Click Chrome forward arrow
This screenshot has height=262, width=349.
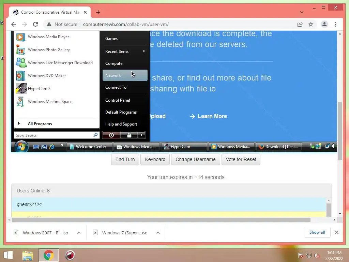tap(25, 24)
